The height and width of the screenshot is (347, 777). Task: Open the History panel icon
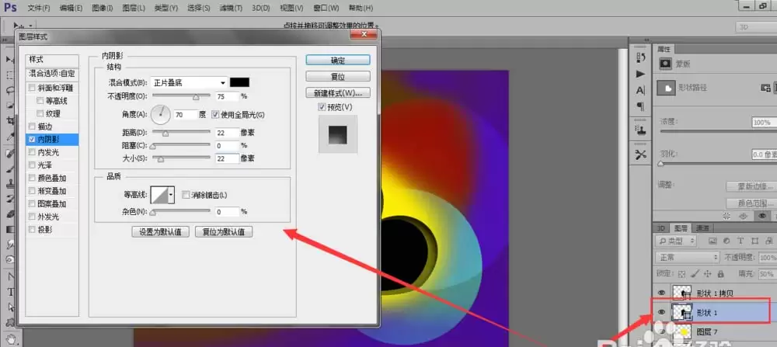pyautogui.click(x=641, y=57)
